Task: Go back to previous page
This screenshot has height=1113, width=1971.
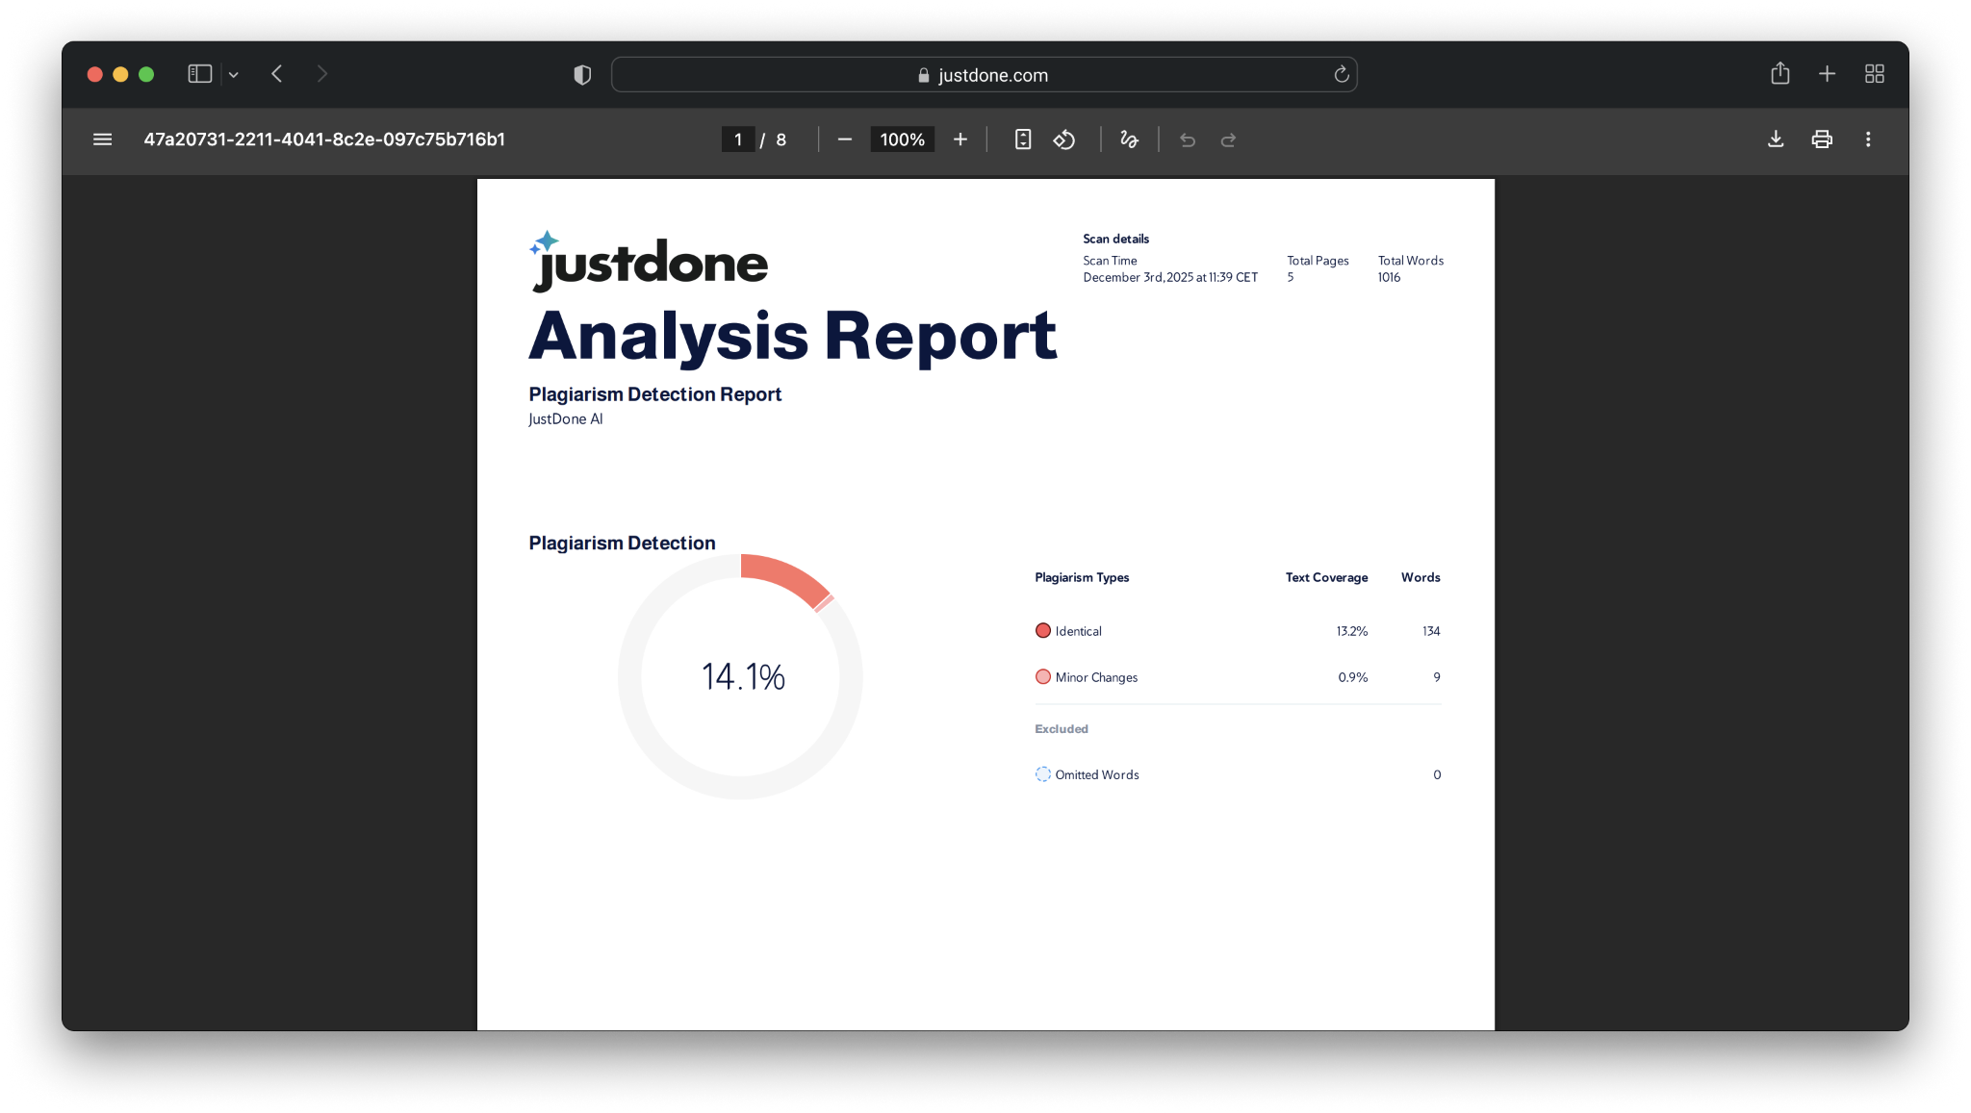Action: (277, 74)
